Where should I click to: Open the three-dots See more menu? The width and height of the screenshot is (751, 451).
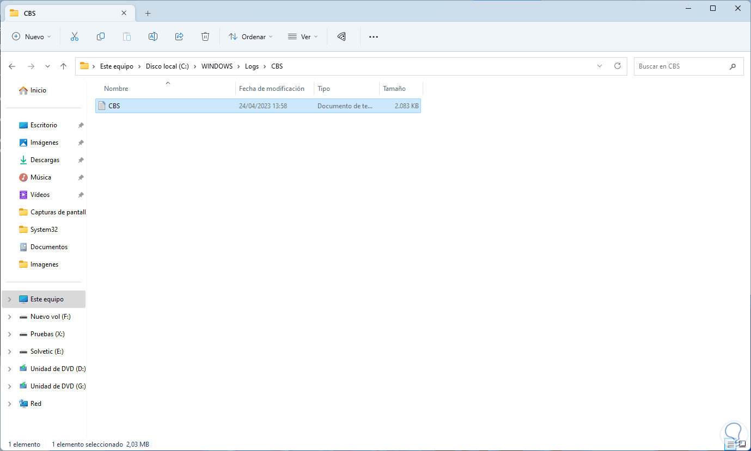coord(374,36)
